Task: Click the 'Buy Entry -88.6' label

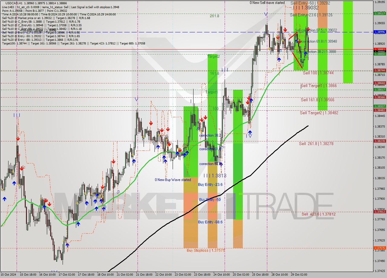Action: click(210, 222)
